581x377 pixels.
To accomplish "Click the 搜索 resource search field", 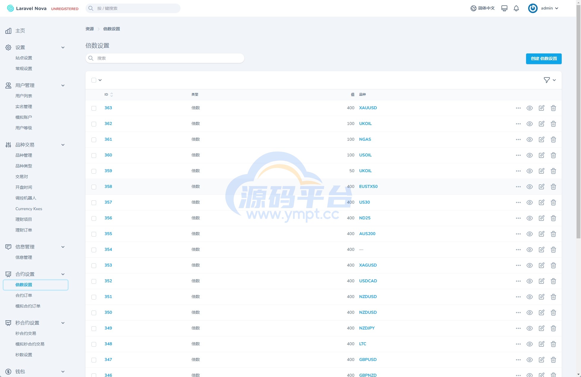I will [165, 58].
